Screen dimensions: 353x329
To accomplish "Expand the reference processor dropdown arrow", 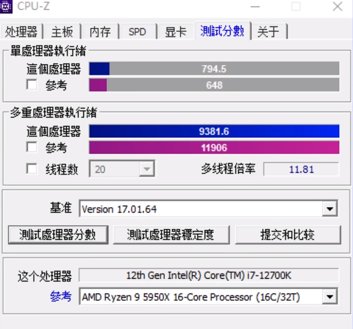I will point(330,297).
